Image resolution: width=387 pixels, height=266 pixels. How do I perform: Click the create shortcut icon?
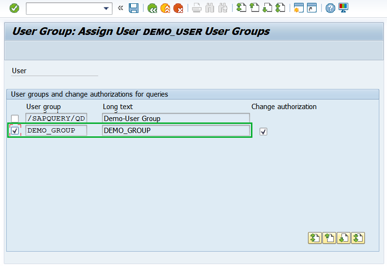pyautogui.click(x=312, y=8)
